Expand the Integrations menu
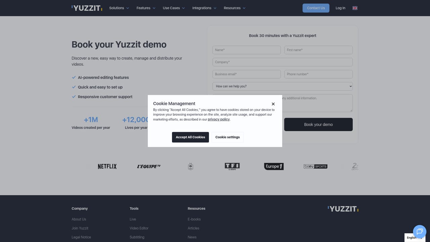 coord(204,8)
